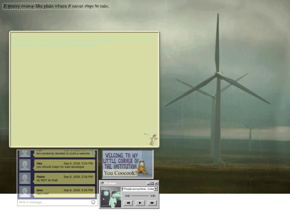Skip to previous track in CD player
The image size is (290, 218).
pyautogui.click(x=128, y=203)
